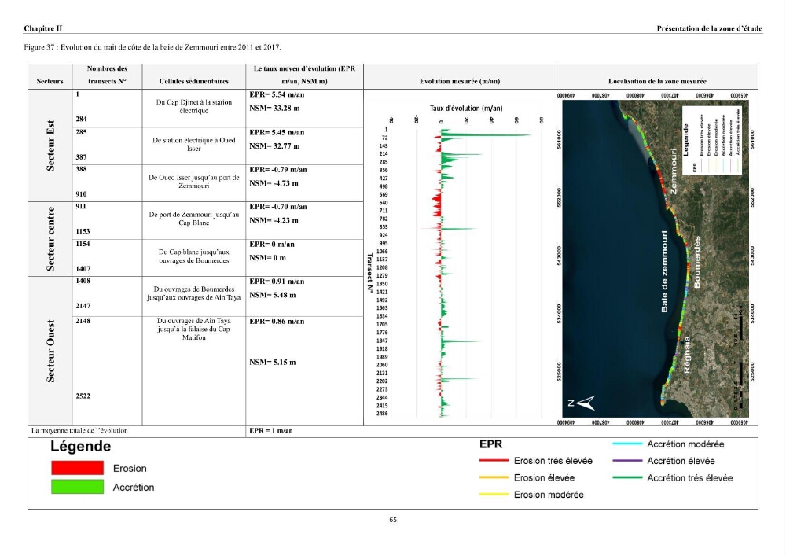The width and height of the screenshot is (786, 556).
Task: Click the Transect N° axis label
Action: [x=370, y=273]
